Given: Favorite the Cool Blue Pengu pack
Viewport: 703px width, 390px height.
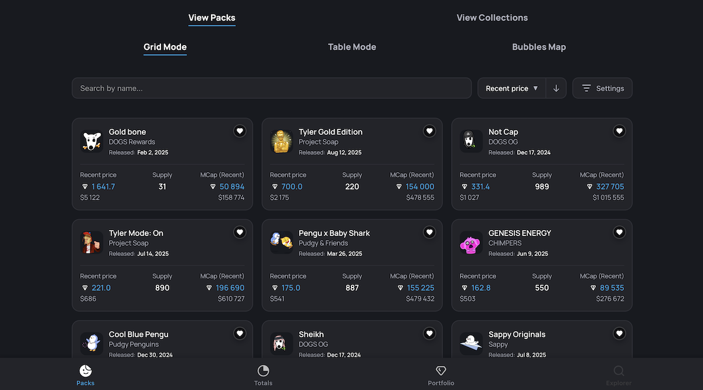Looking at the screenshot, I should pos(240,334).
